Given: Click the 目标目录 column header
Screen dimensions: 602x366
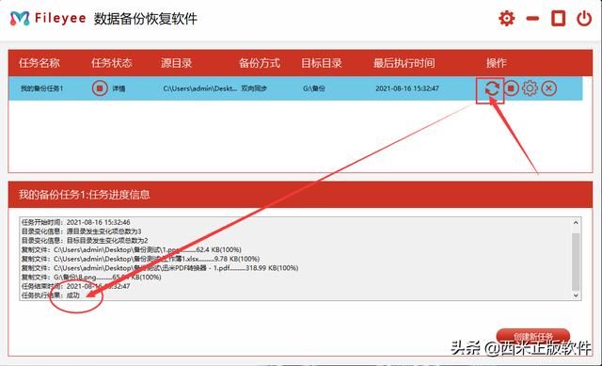Looking at the screenshot, I should (322, 63).
